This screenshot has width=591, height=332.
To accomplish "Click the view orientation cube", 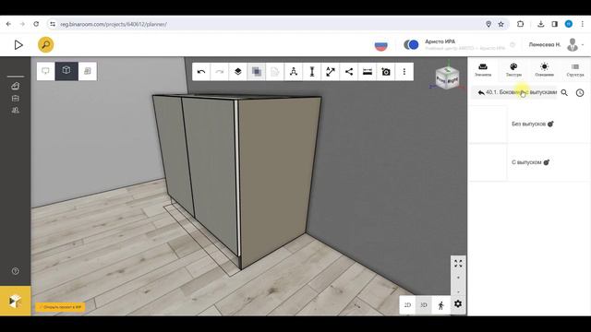I will coord(447,77).
